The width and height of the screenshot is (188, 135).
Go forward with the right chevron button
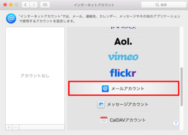coord(34,5)
